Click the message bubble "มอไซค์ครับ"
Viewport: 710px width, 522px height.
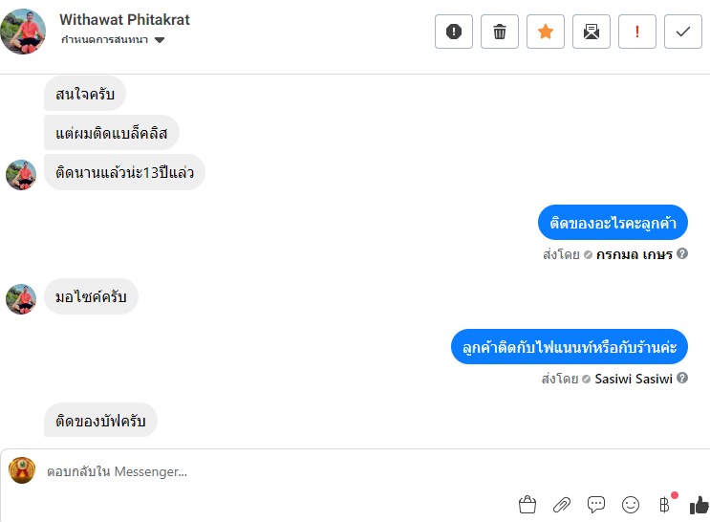(x=91, y=297)
